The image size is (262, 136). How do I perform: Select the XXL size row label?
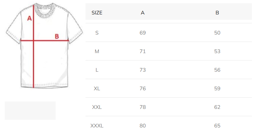(x=97, y=107)
